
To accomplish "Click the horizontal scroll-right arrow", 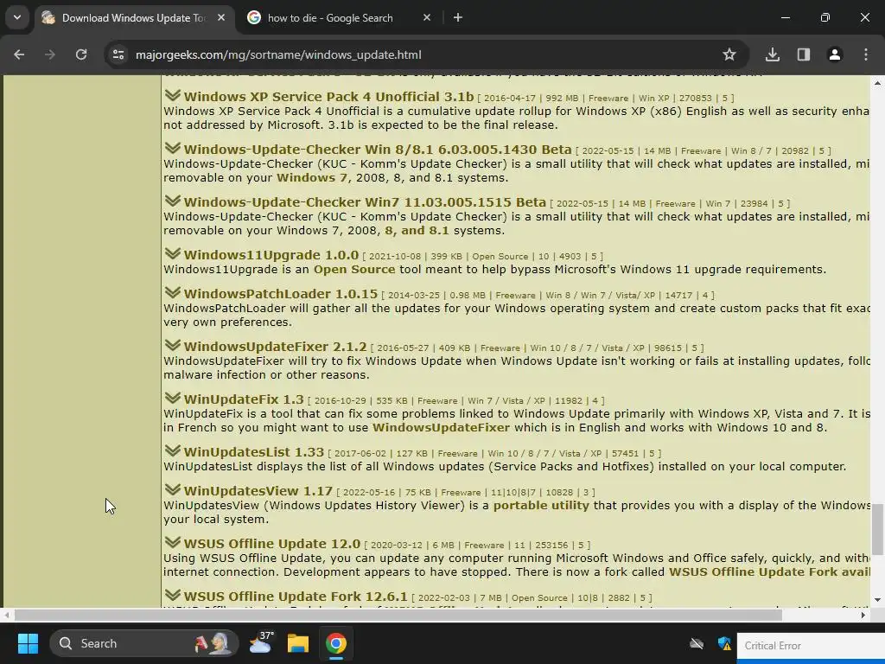I will pos(863,615).
